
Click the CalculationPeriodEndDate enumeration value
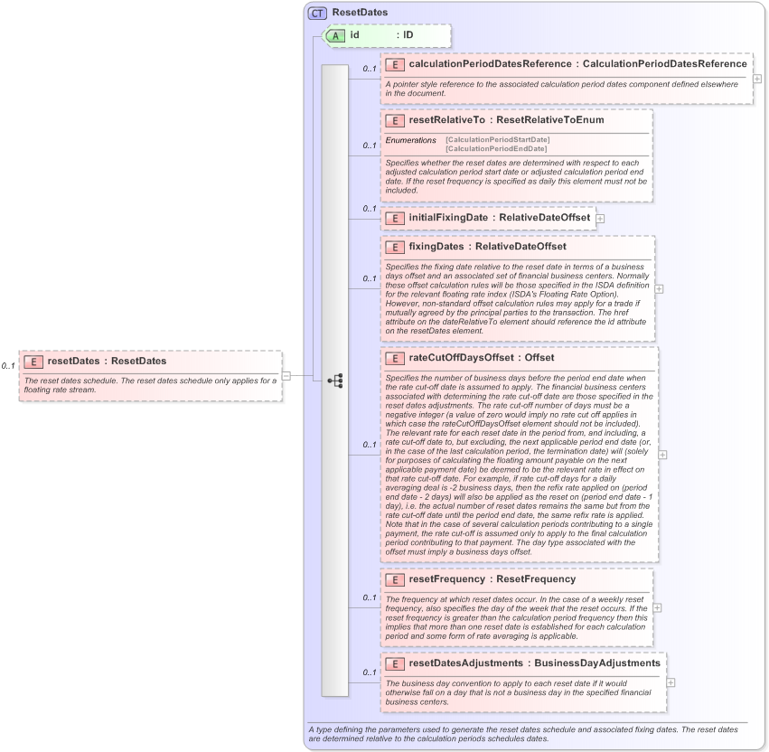tap(496, 148)
